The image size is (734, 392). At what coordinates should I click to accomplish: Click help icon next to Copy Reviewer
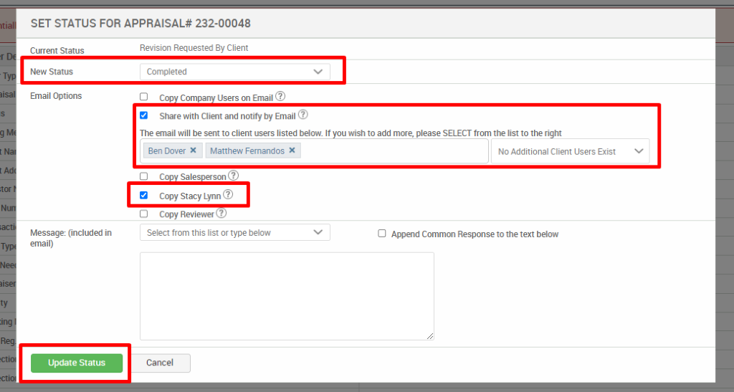coord(221,213)
